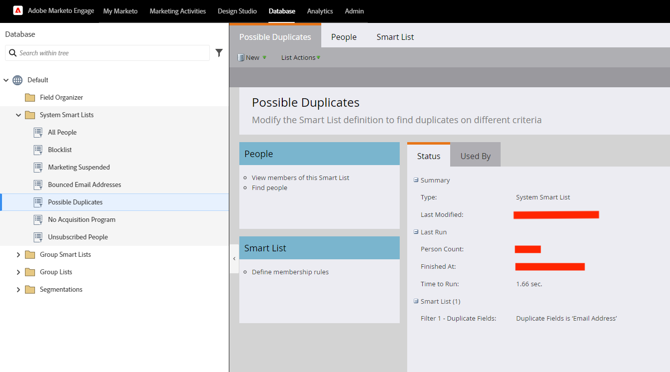This screenshot has height=372, width=670.
Task: Select Blocklist in the tree
Action: 60,150
